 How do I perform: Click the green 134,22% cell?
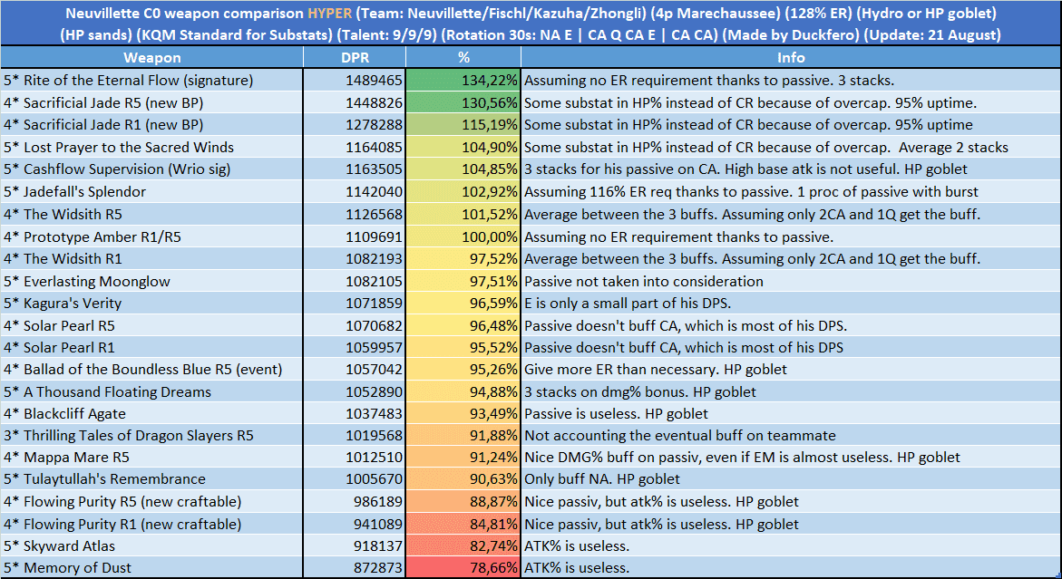(463, 81)
